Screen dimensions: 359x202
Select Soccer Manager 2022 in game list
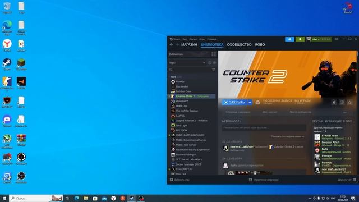point(188,164)
